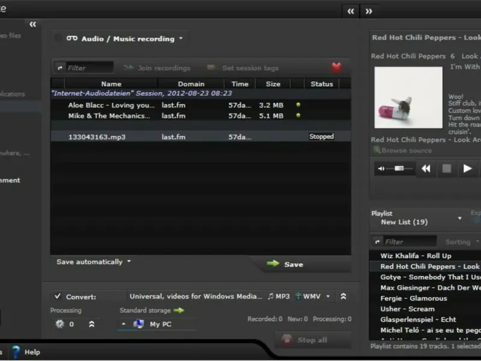481x361 pixels.
Task: Toggle the Audio / Music recording checkbox
Action: pyautogui.click(x=58, y=39)
